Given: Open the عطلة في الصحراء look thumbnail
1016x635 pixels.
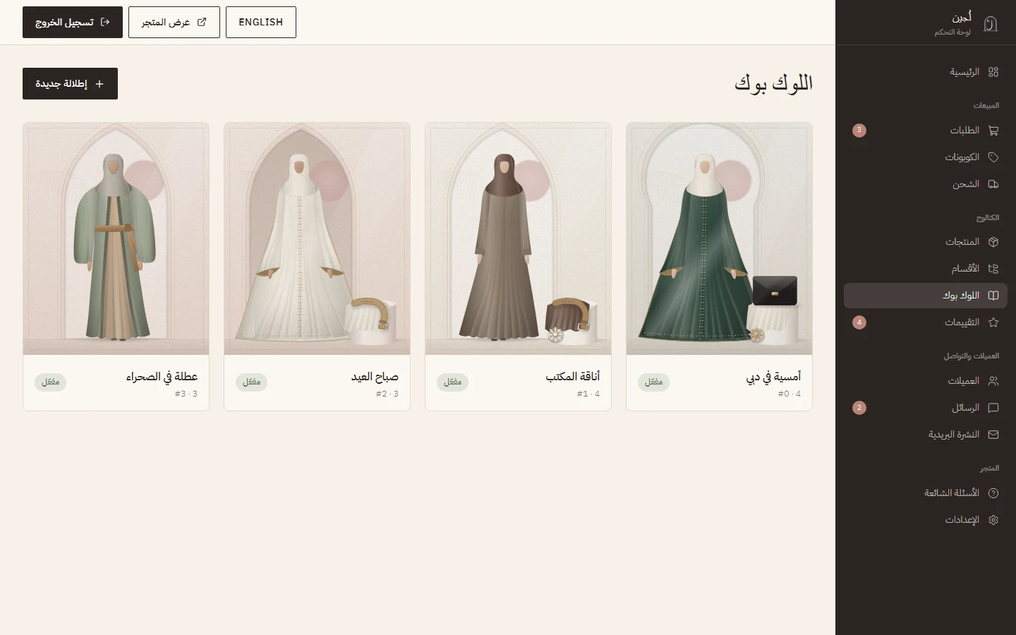Looking at the screenshot, I should (116, 238).
